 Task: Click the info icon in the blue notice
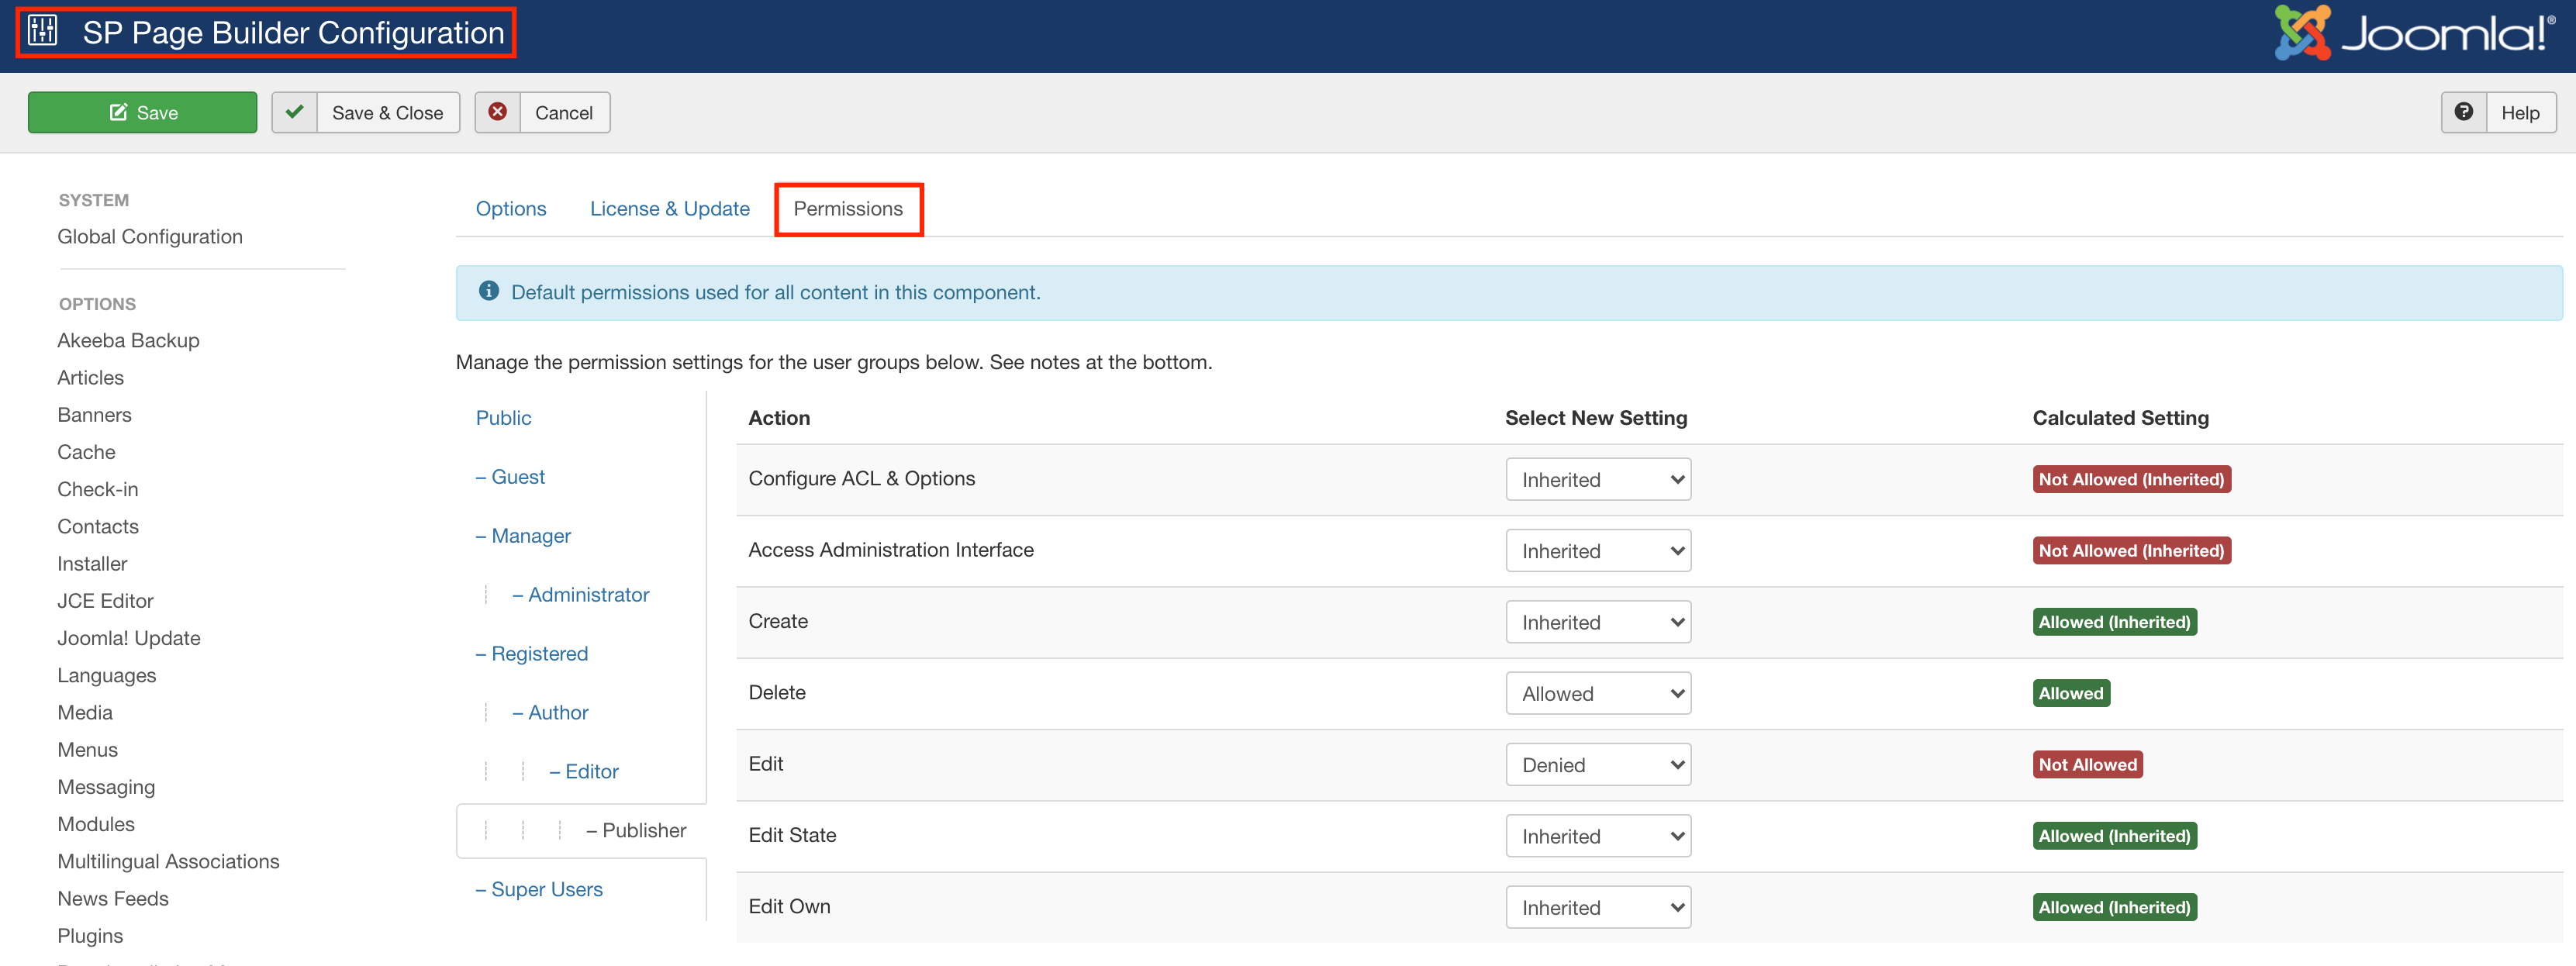[489, 291]
